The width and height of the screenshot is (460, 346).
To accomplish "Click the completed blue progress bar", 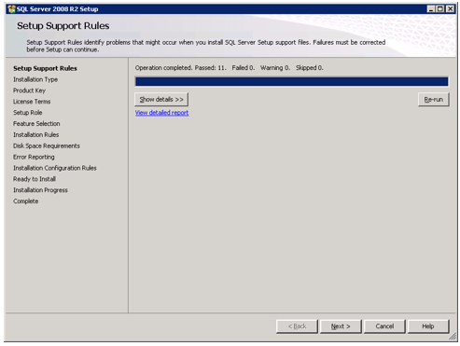I will (292, 82).
